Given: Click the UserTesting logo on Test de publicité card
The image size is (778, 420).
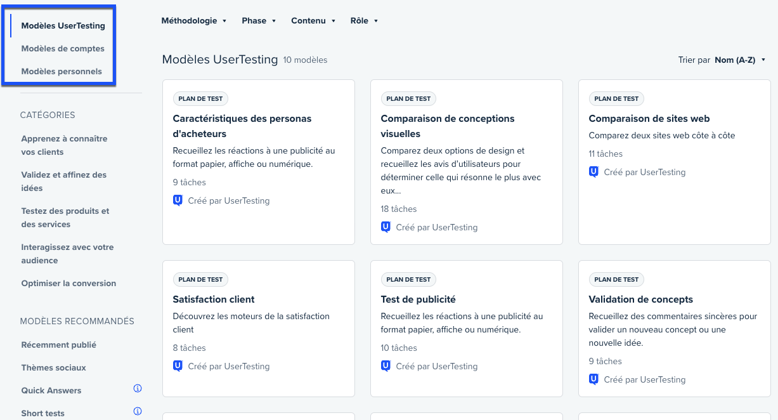Looking at the screenshot, I should pos(386,366).
